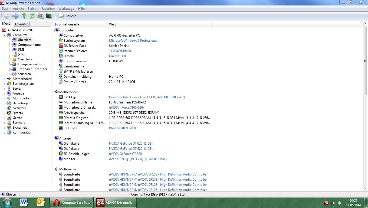This screenshot has height=208, width=368.
Task: Open the Acer X193HQ monitor link
Action: pyautogui.click(x=138, y=159)
